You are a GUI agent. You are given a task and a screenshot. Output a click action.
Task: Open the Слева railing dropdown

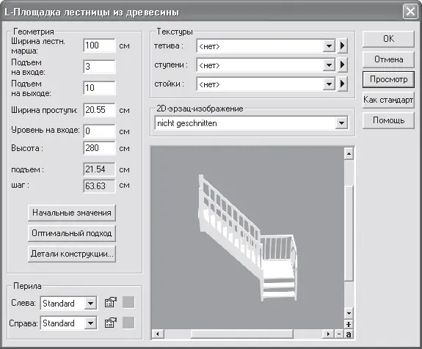click(x=90, y=304)
